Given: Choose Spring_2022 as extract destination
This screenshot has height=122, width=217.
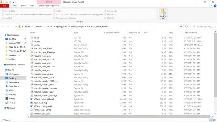Looking at the screenshot, I should coord(10,11).
